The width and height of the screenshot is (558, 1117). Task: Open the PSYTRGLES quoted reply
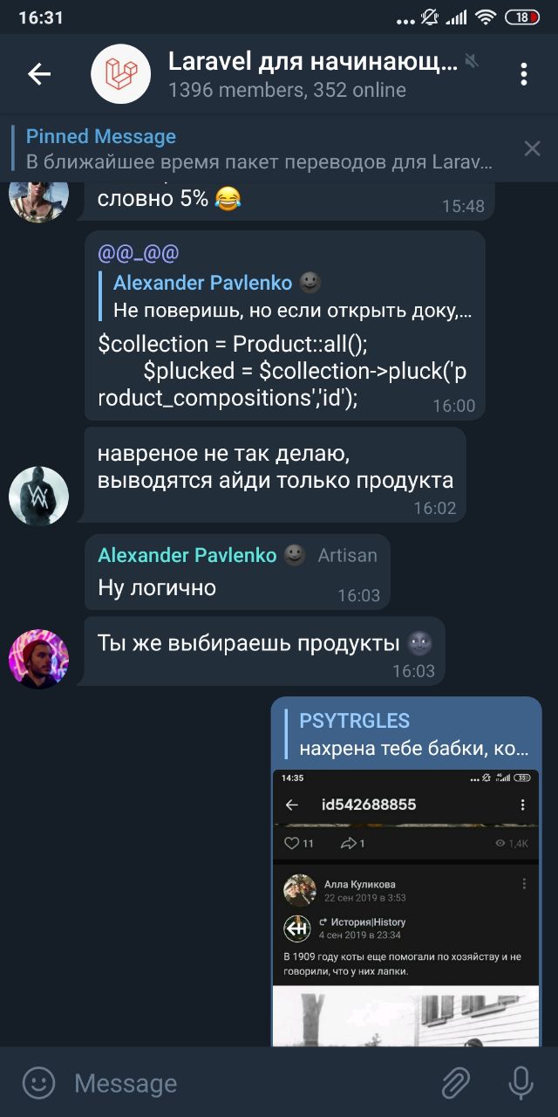410,734
